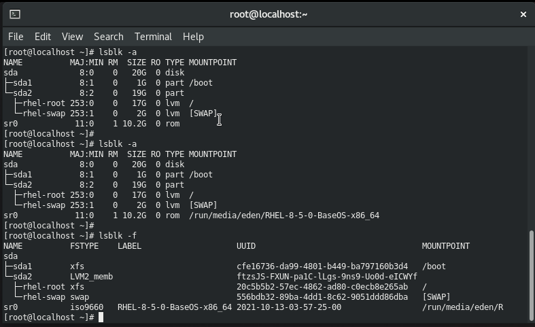Click the window title root@localhost:~
This screenshot has width=535, height=327.
pyautogui.click(x=269, y=14)
